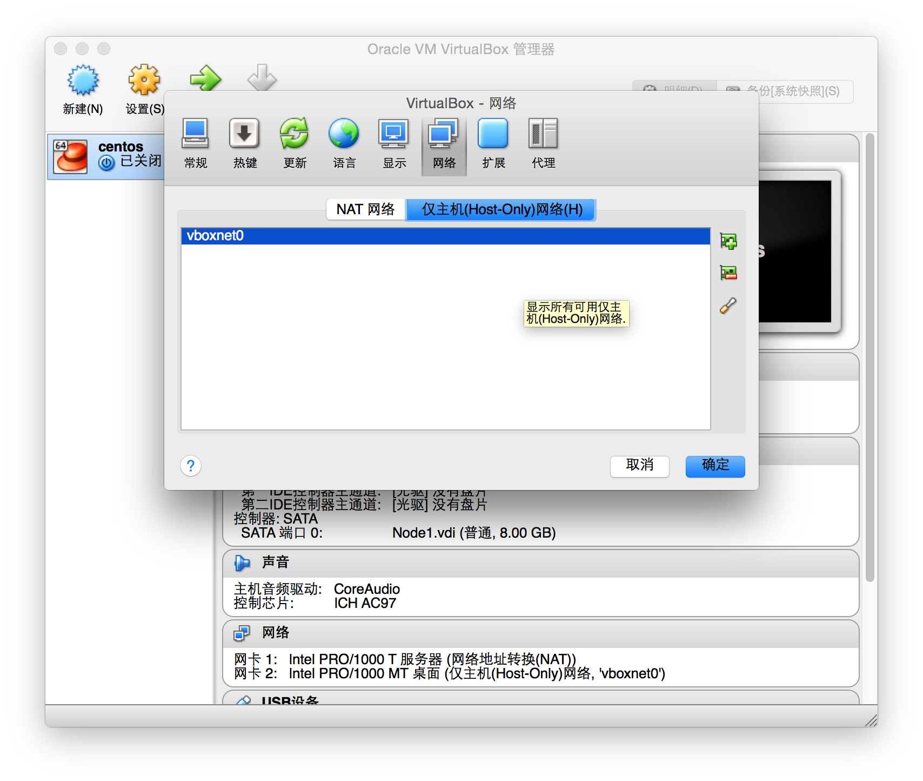This screenshot has width=923, height=781.
Task: Click the centos VM icon in manager list
Action: pyautogui.click(x=71, y=157)
